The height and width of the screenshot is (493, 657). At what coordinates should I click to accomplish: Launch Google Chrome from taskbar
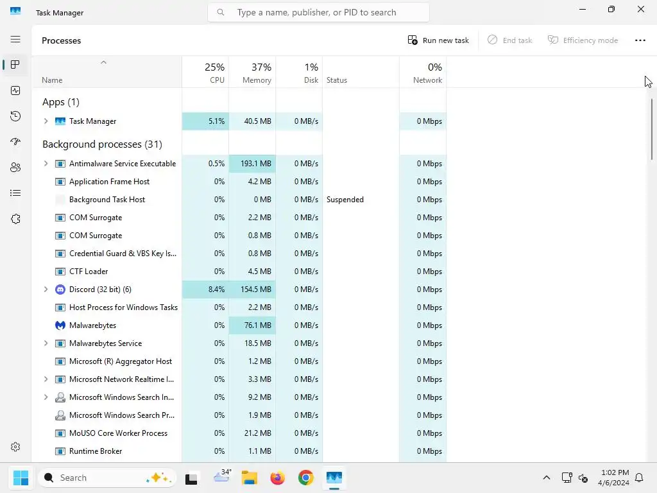(x=306, y=478)
